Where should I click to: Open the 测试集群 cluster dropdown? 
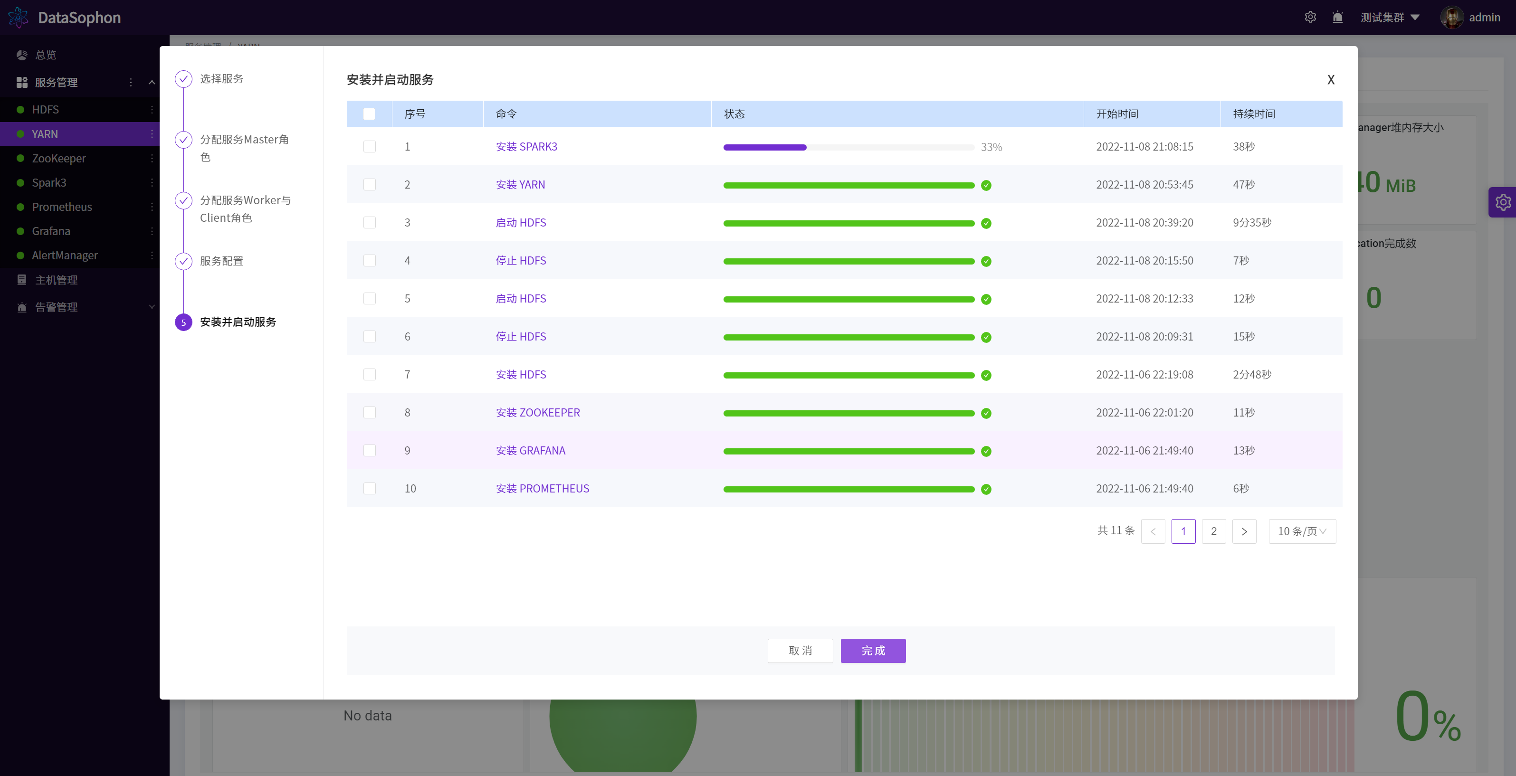(1390, 17)
